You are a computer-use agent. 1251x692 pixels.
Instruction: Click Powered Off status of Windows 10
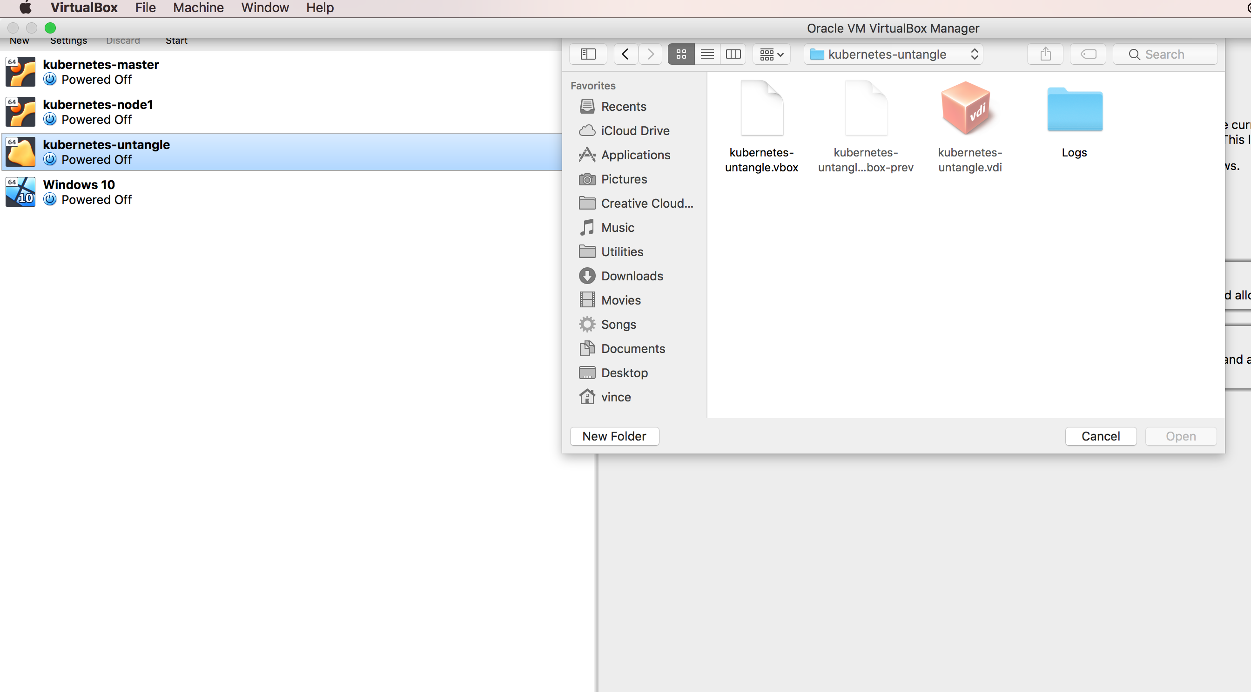96,200
